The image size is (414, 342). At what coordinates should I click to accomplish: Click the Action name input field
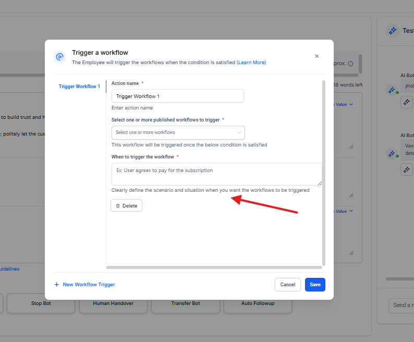[x=177, y=96]
